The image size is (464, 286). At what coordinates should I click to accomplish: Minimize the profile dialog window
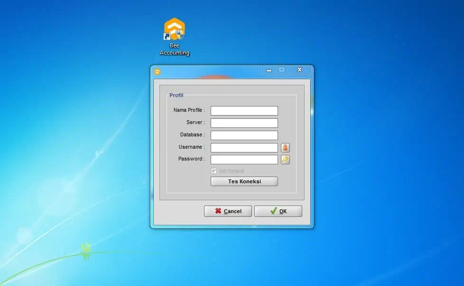click(x=269, y=70)
